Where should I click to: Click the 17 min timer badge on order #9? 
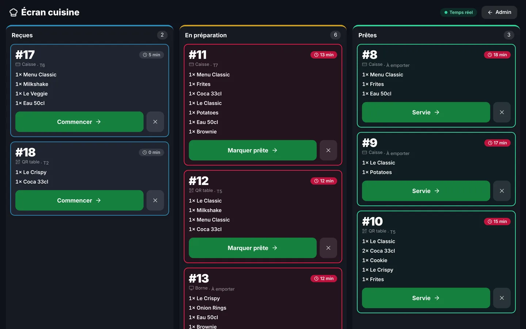(x=498, y=143)
